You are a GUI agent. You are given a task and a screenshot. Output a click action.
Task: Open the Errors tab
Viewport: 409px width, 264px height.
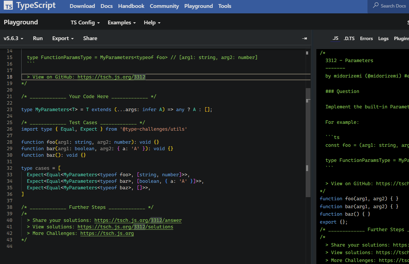pyautogui.click(x=366, y=38)
